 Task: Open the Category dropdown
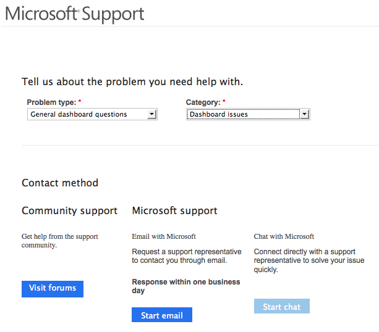[x=242, y=114]
